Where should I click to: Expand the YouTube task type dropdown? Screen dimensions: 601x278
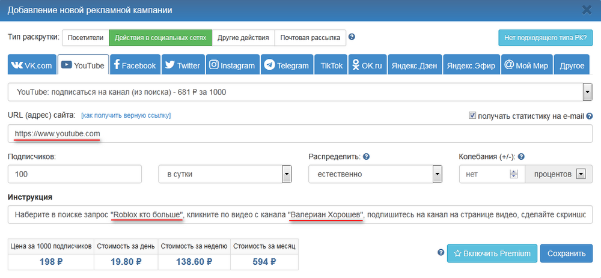[587, 92]
